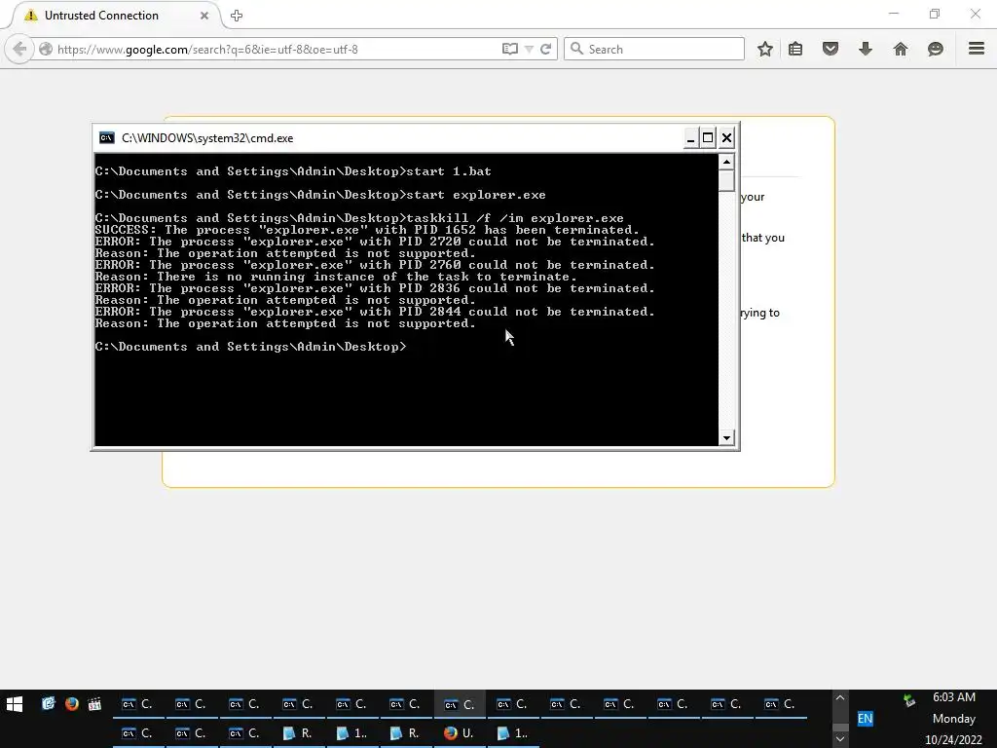Click the ERROR line with PID 2836

click(x=375, y=288)
